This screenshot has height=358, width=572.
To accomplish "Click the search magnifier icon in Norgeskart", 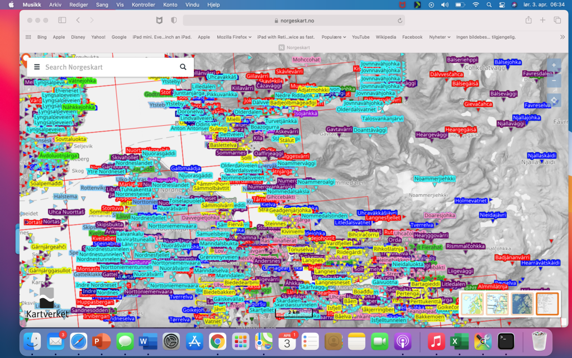I will tap(183, 67).
